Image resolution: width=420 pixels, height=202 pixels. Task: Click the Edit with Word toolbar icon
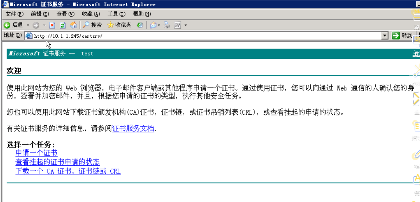pos(178,25)
